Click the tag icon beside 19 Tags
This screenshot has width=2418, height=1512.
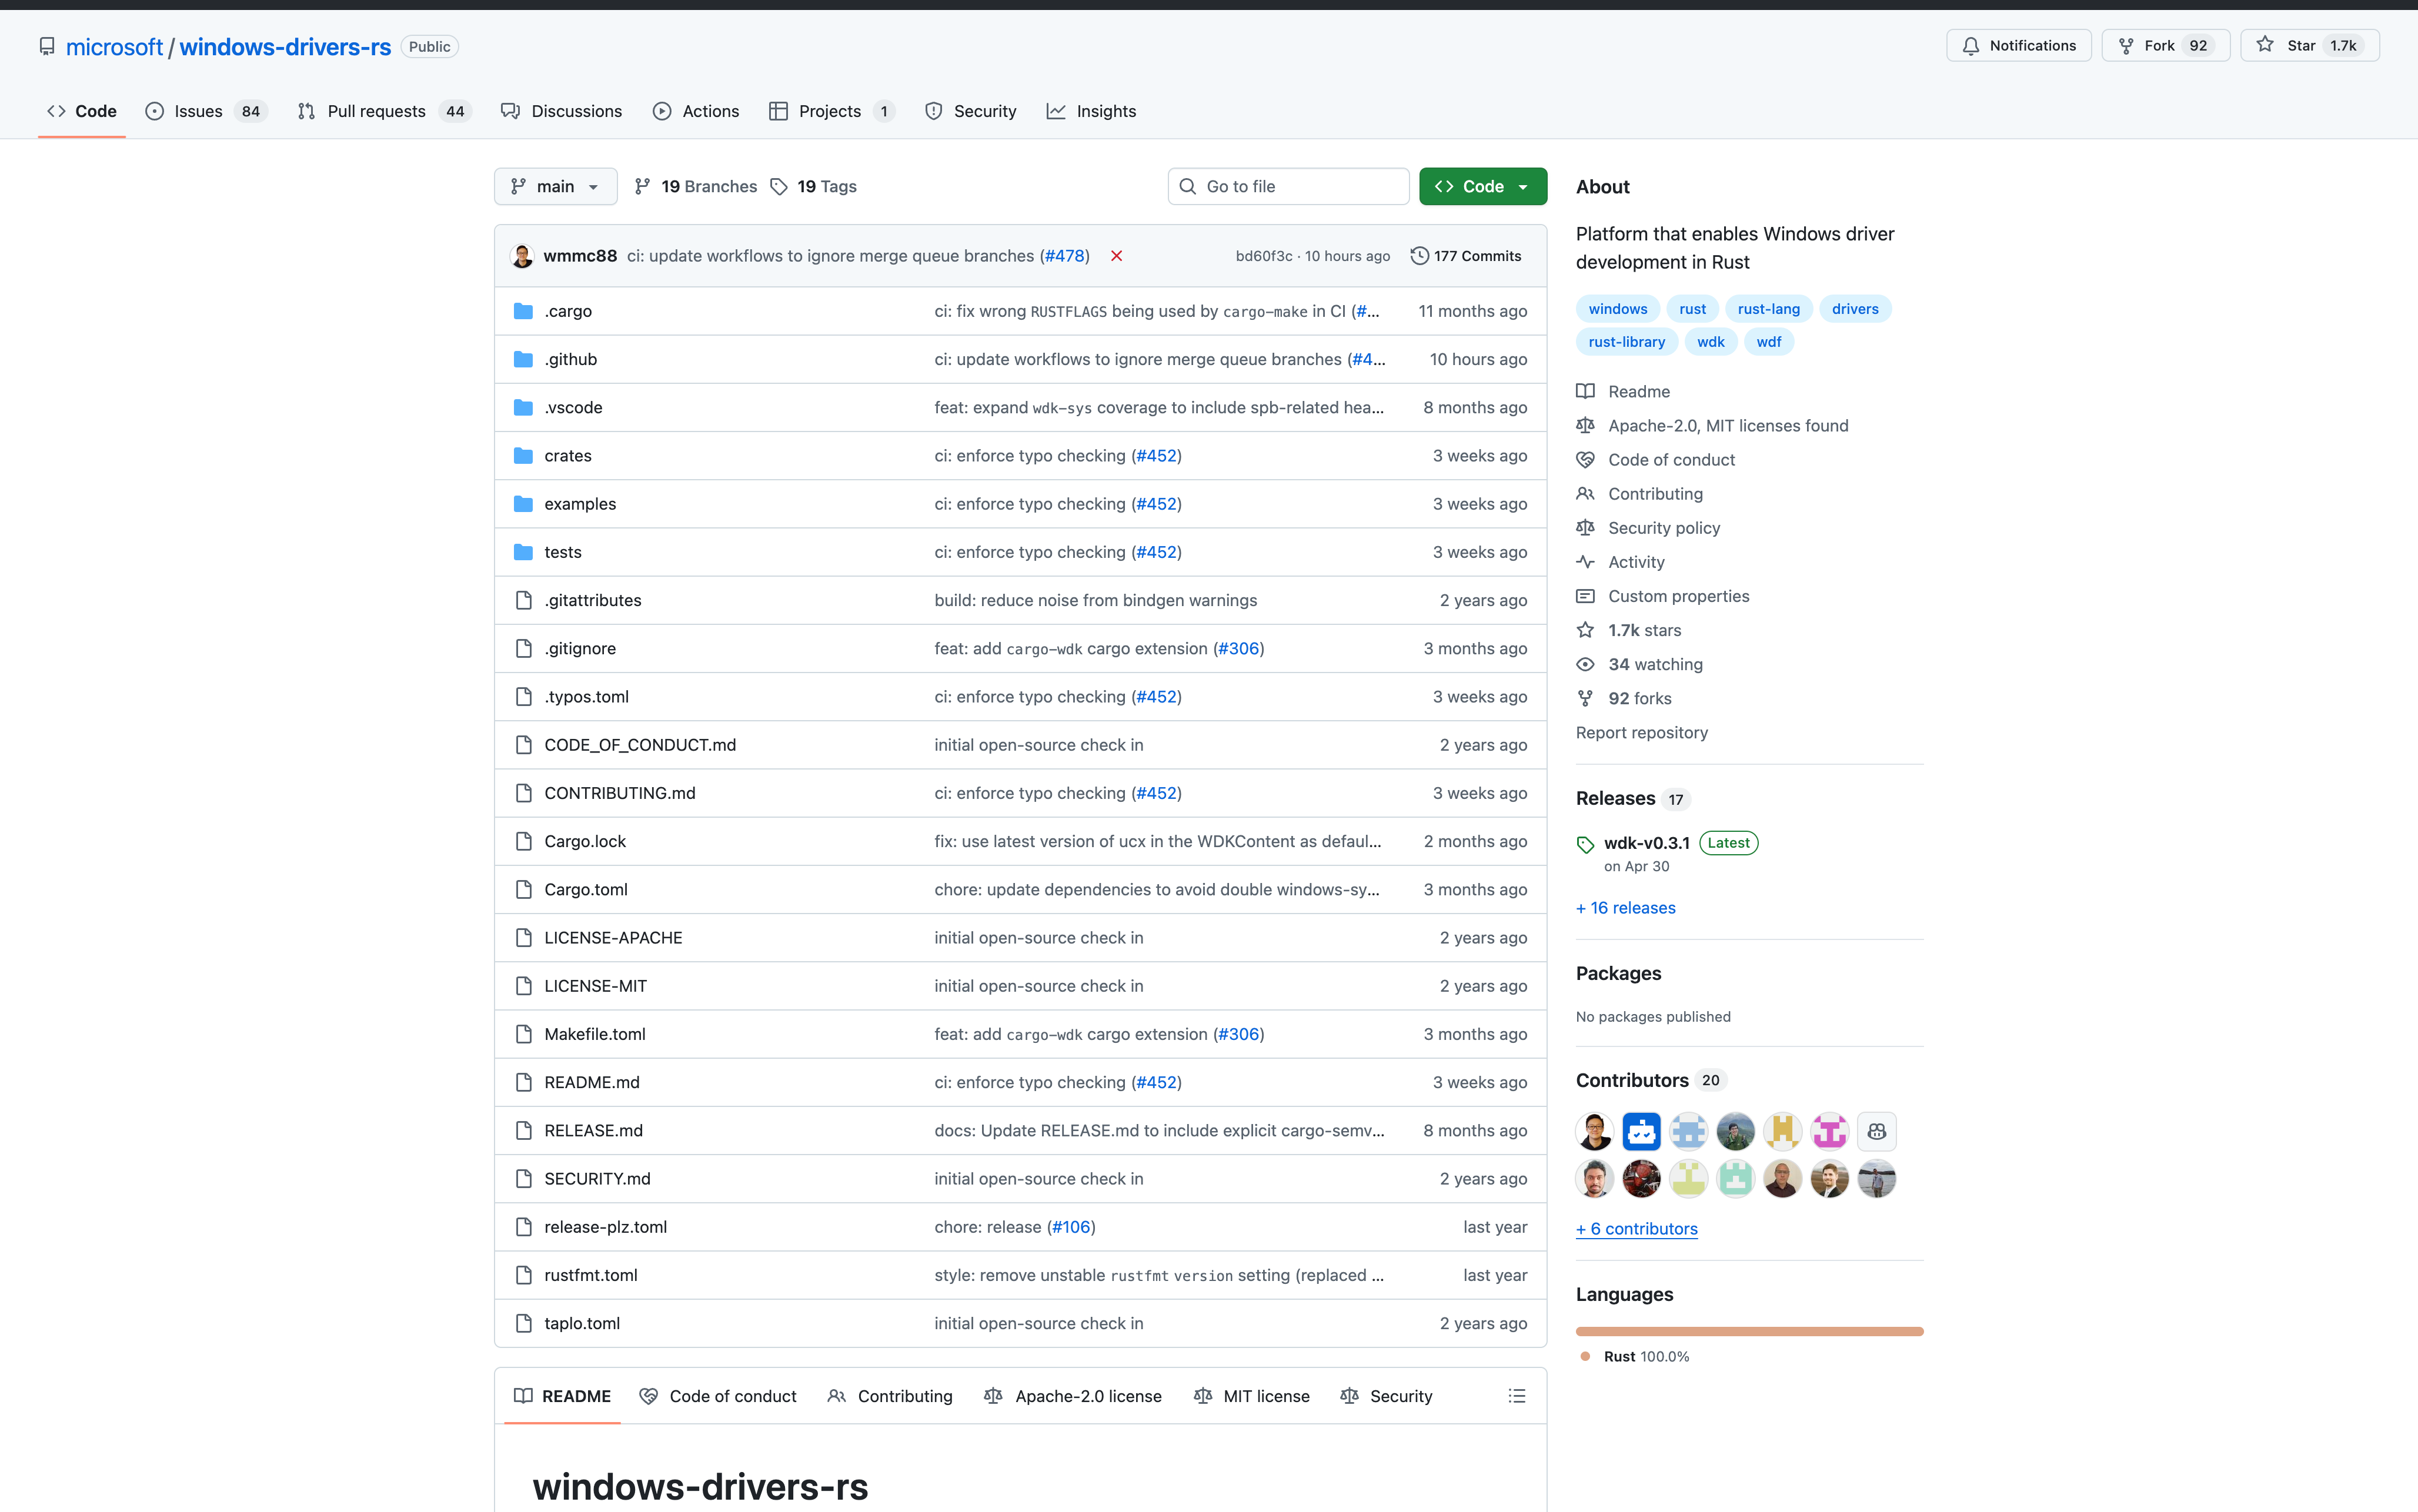click(780, 186)
